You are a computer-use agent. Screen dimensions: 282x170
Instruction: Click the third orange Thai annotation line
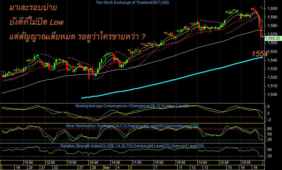click(77, 37)
